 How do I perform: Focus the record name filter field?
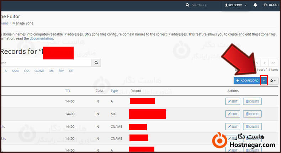coord(46,63)
